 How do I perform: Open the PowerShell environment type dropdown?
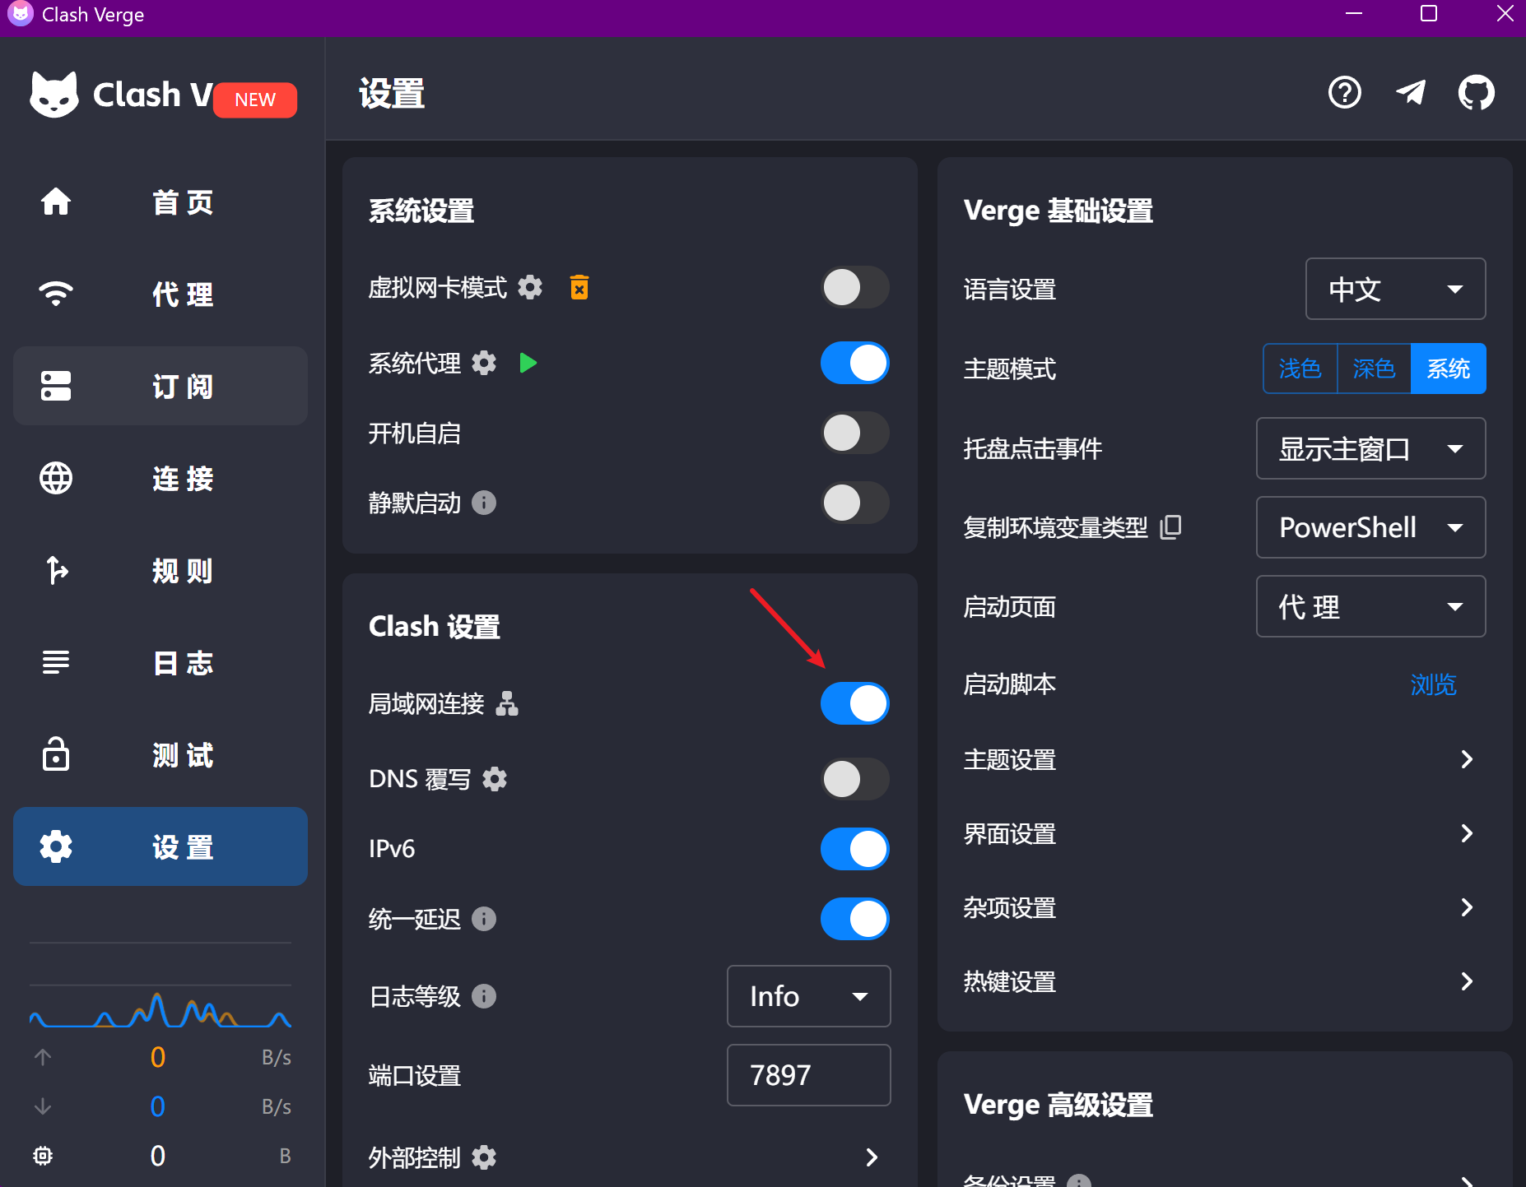1370,527
